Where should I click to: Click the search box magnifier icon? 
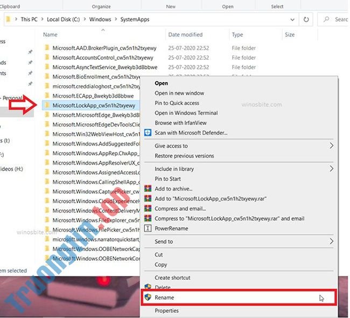click(326, 19)
